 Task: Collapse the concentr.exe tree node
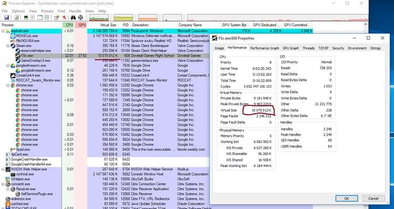(x=3, y=184)
